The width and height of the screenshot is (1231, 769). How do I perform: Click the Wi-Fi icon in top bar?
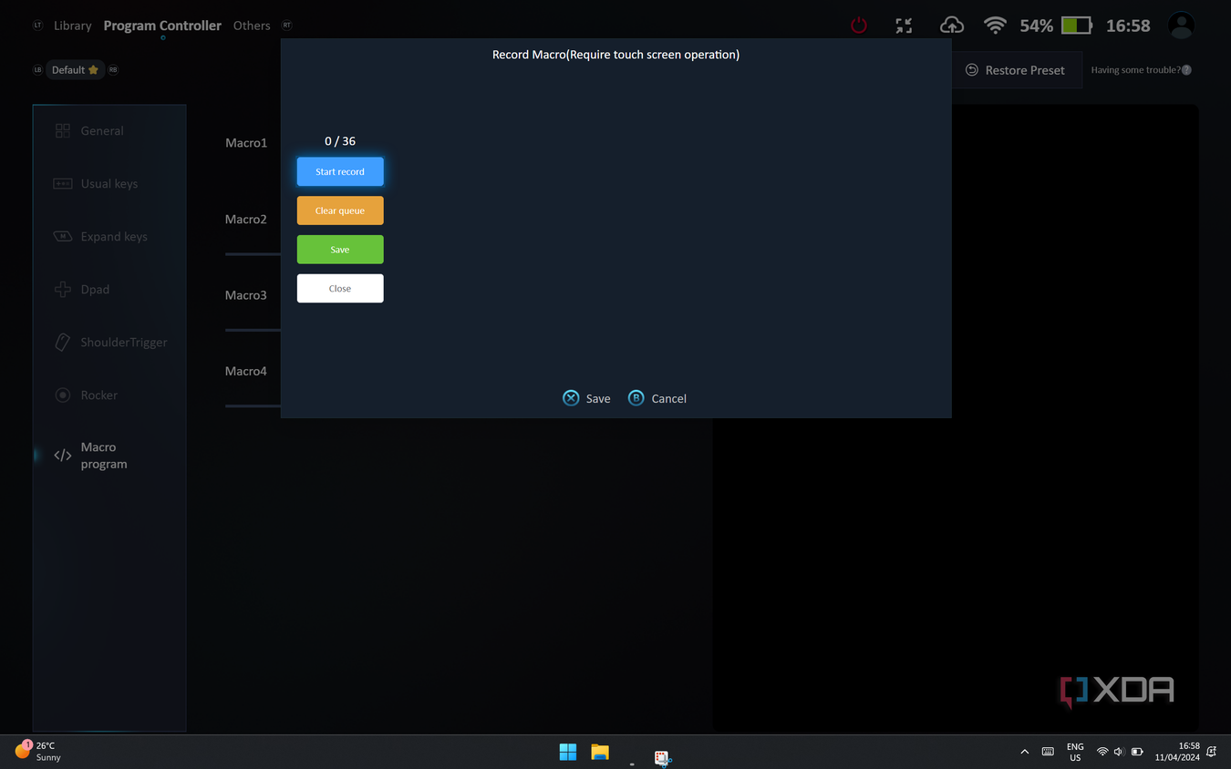click(995, 26)
